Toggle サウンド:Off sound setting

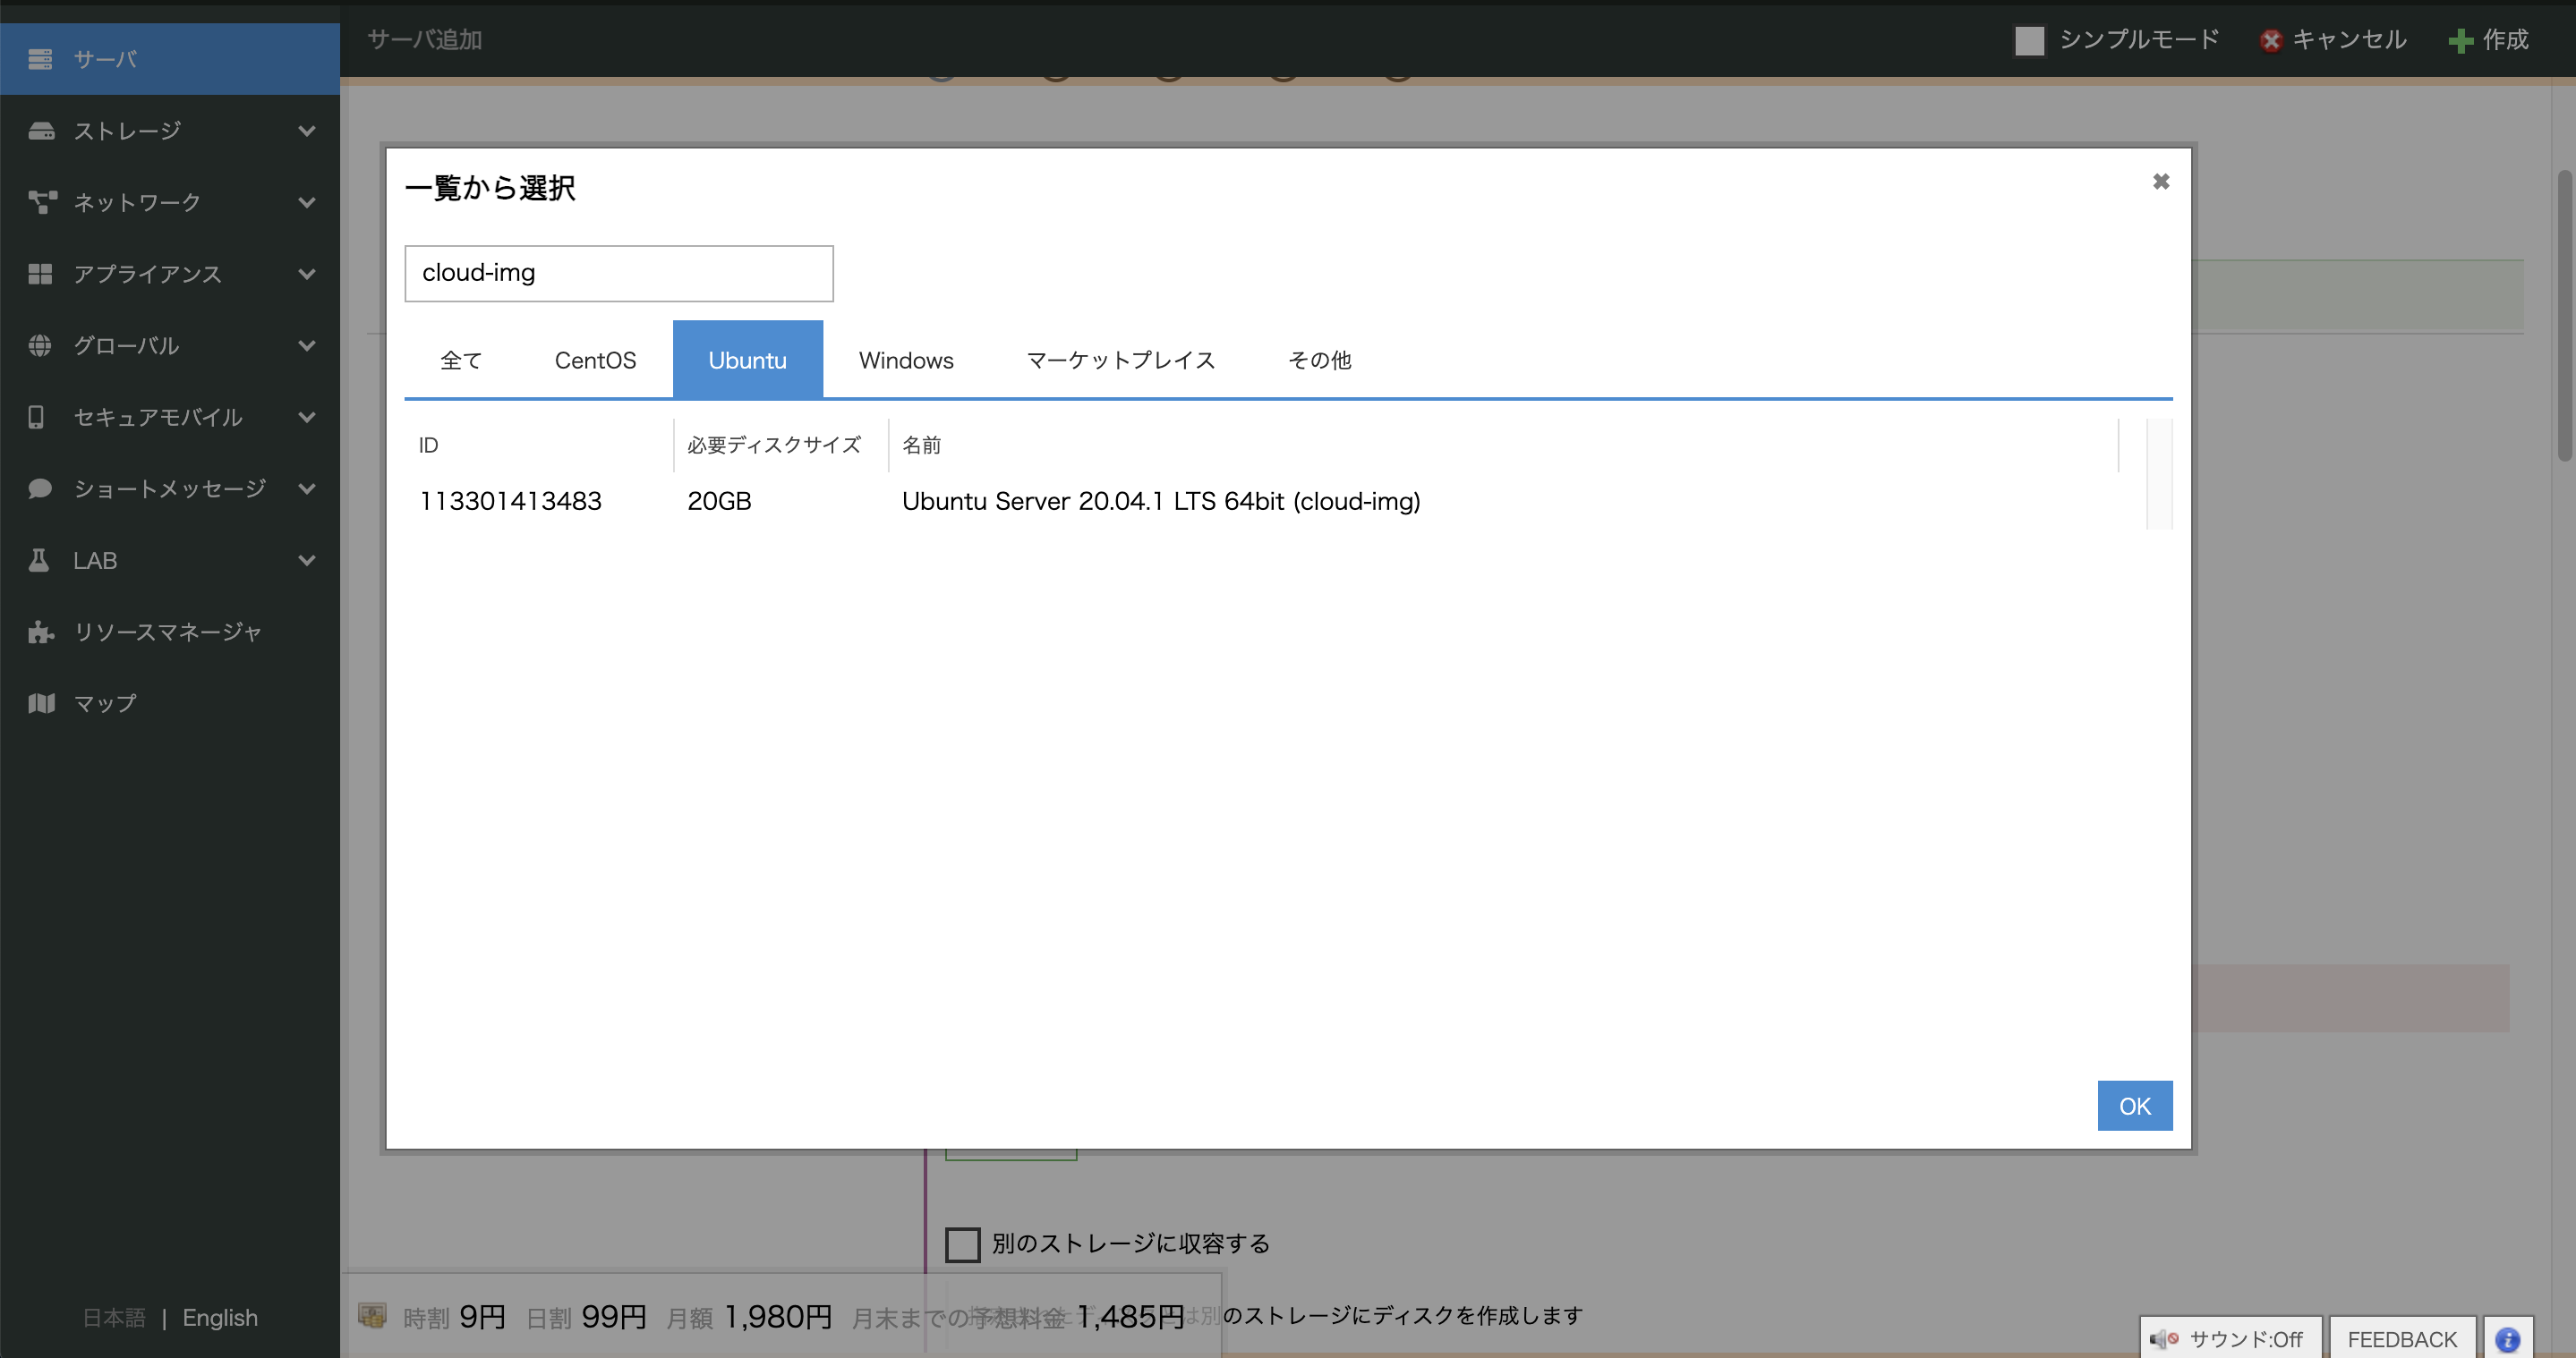click(2230, 1338)
